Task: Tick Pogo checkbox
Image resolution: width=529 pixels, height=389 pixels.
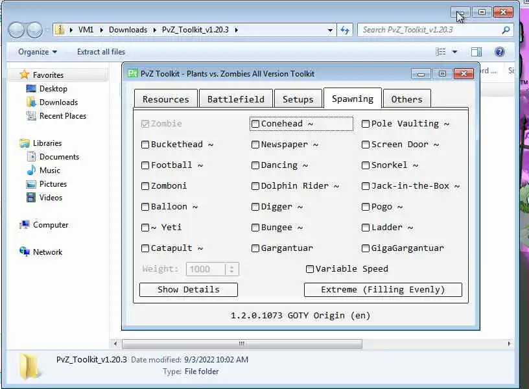Action: (x=366, y=207)
